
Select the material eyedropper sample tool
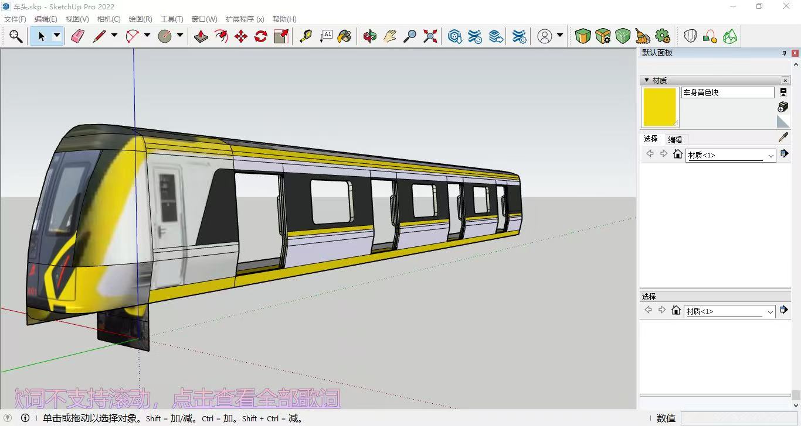[x=783, y=137]
